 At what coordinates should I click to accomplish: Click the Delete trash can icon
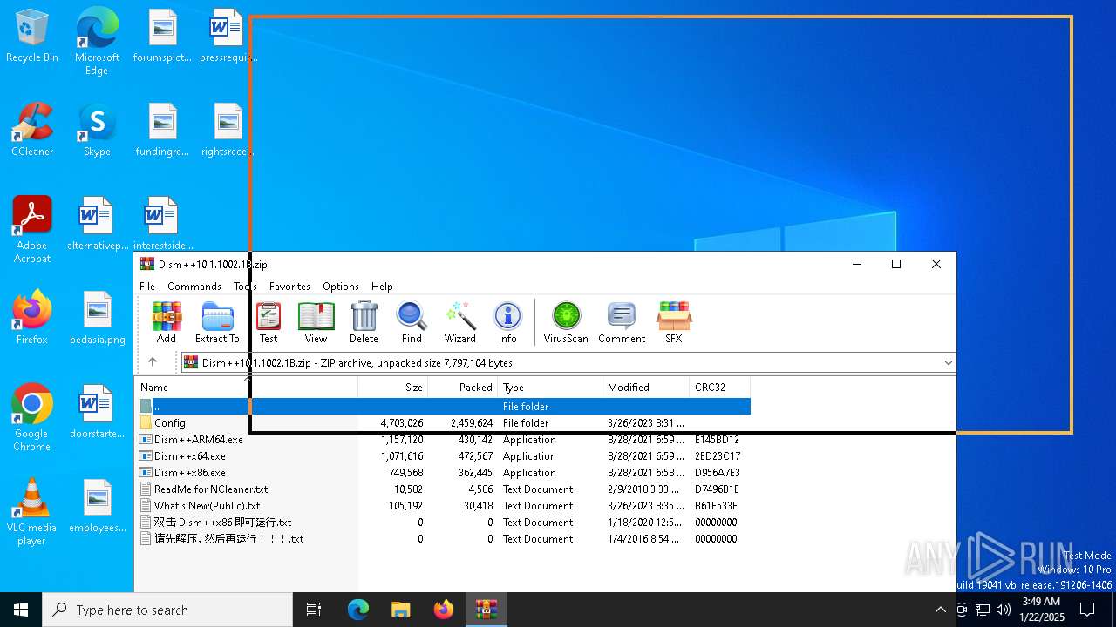[x=364, y=322]
